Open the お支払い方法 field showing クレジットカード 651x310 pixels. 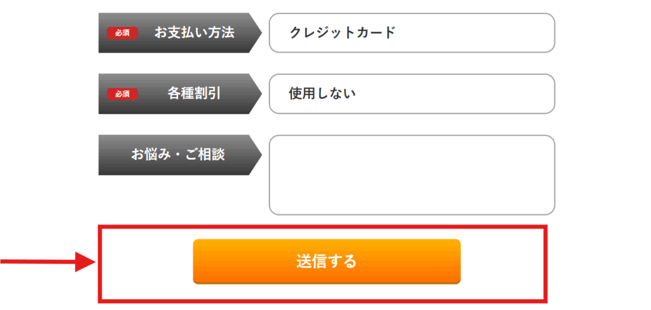pos(412,33)
